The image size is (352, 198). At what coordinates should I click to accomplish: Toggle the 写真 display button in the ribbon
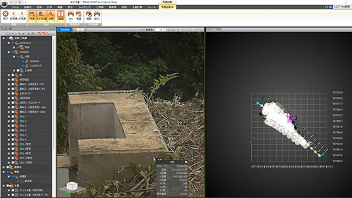coord(32,16)
